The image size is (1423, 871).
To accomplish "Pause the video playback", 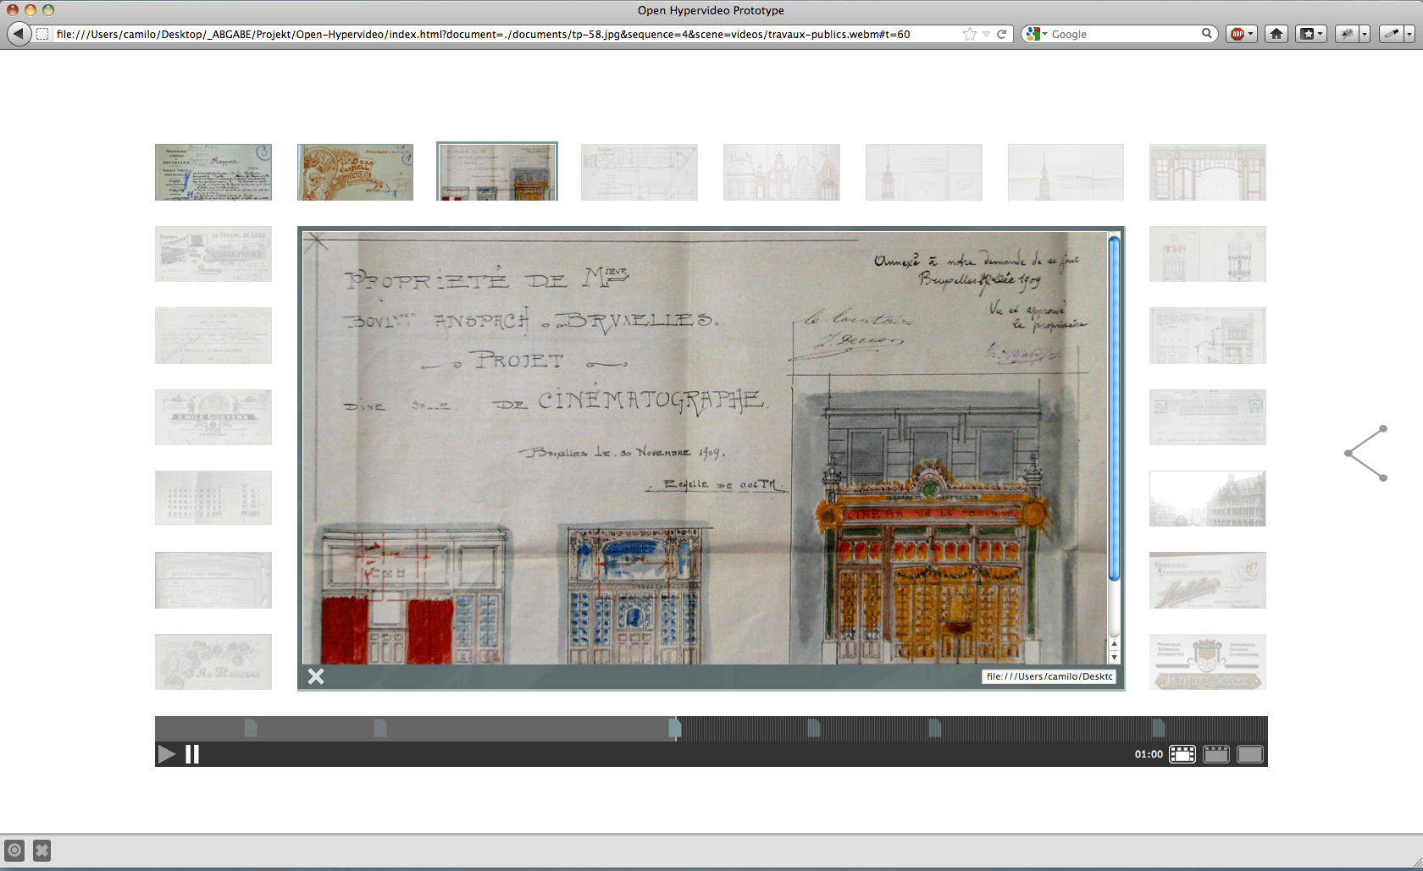I will click(192, 754).
